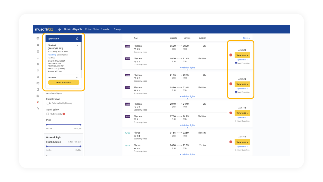Click the red policy dot for AED 508 fare
The height and width of the screenshot is (182, 323).
click(231, 55)
